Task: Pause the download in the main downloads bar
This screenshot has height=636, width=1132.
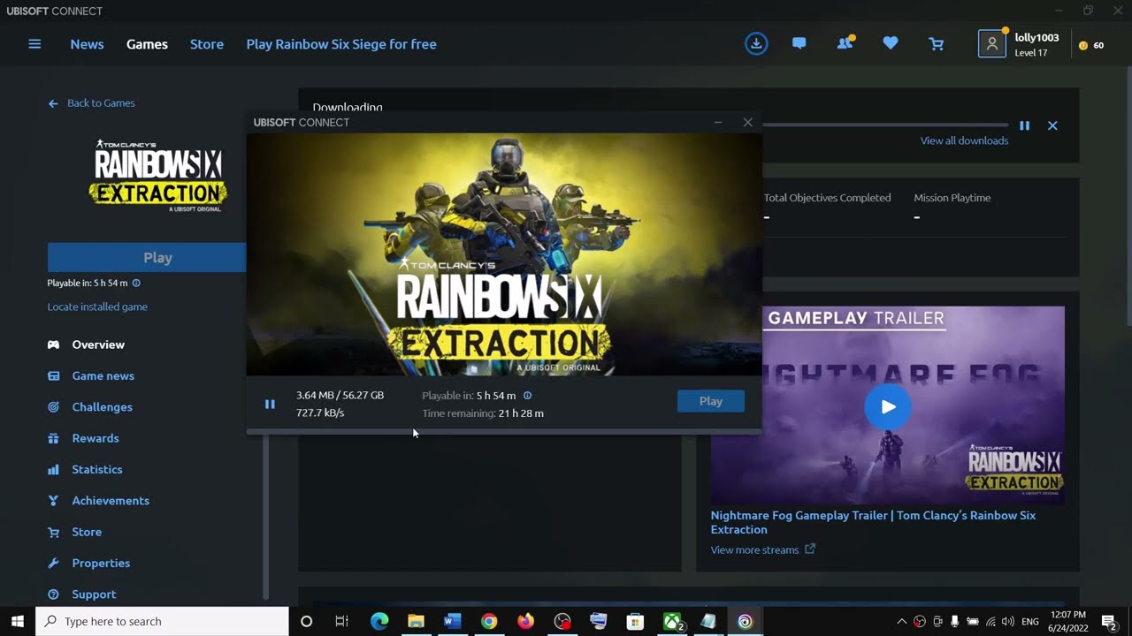Action: pyautogui.click(x=1024, y=126)
